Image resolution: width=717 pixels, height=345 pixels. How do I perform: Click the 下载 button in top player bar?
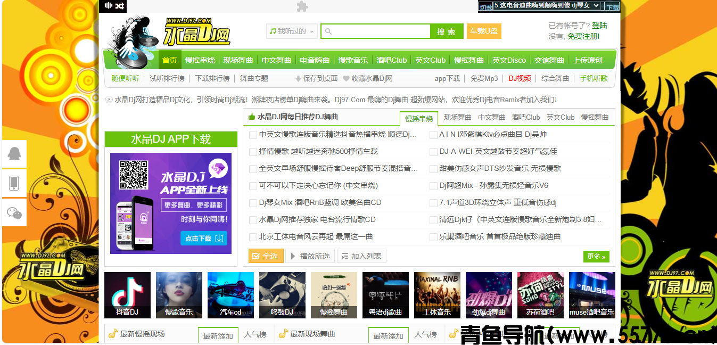(613, 7)
